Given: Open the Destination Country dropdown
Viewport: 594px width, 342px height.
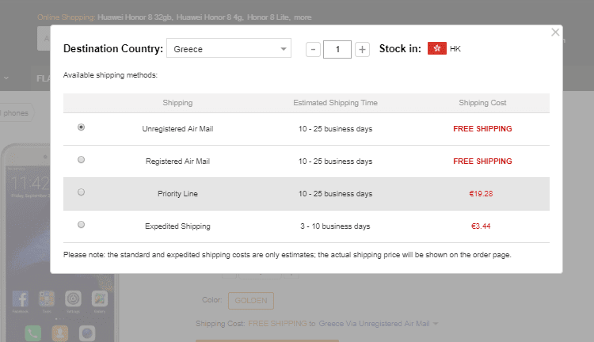Looking at the screenshot, I should pos(228,49).
